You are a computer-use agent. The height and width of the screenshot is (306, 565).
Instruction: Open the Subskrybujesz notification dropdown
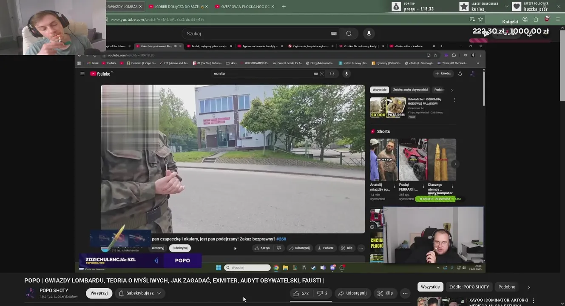pyautogui.click(x=140, y=293)
